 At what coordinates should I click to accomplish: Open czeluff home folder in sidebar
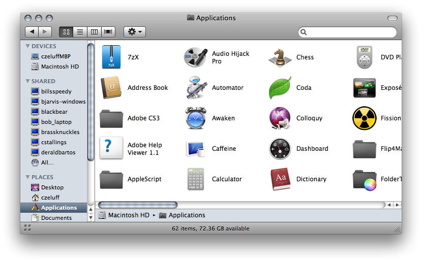click(54, 198)
